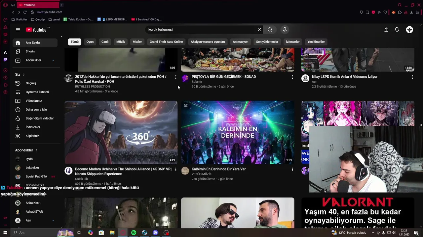Expand the Abonelikler section header
This screenshot has width=423, height=237.
[x=26, y=150]
